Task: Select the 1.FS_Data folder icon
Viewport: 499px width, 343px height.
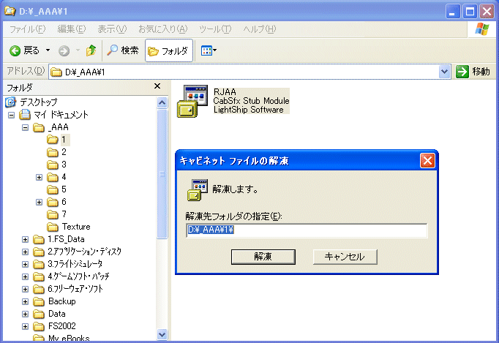Action: (x=39, y=239)
